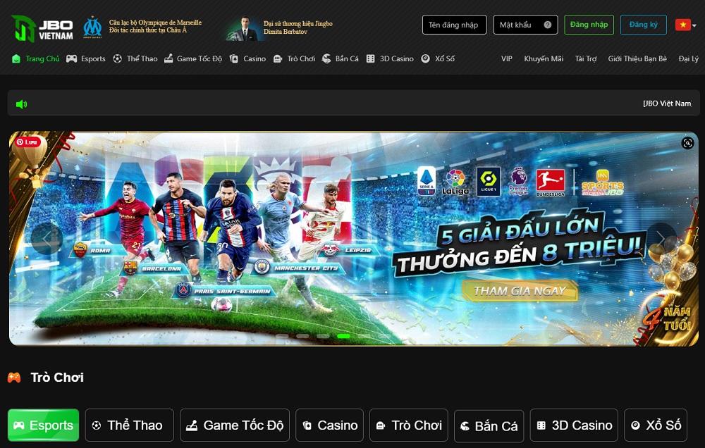The image size is (705, 448).
Task: Click the Game Tốc Độ racing icon
Action: [169, 59]
